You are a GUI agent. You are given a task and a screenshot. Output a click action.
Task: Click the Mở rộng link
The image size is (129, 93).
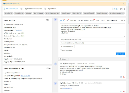click(116, 9)
